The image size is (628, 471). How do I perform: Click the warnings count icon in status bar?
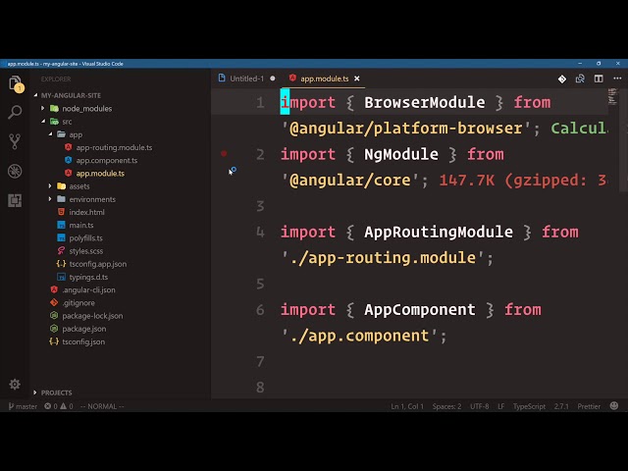tap(67, 406)
